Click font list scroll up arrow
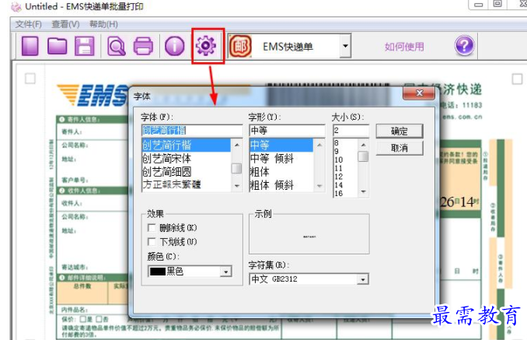The width and height of the screenshot is (527, 340). (x=237, y=145)
